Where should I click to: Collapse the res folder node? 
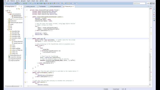(8, 29)
